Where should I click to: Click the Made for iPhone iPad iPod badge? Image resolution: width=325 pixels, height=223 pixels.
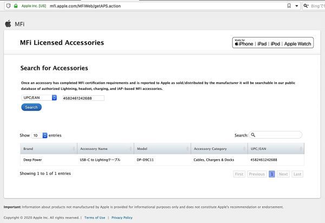tap(273, 43)
